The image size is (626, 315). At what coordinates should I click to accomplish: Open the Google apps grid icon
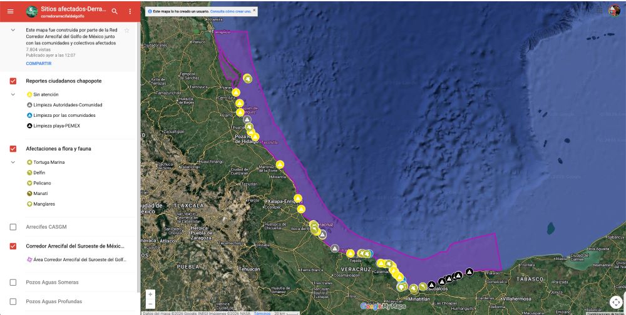pyautogui.click(x=600, y=11)
